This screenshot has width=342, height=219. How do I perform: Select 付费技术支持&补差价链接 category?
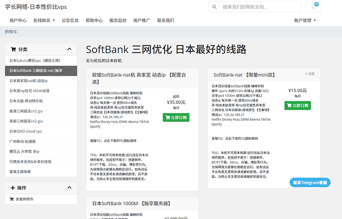(41, 162)
